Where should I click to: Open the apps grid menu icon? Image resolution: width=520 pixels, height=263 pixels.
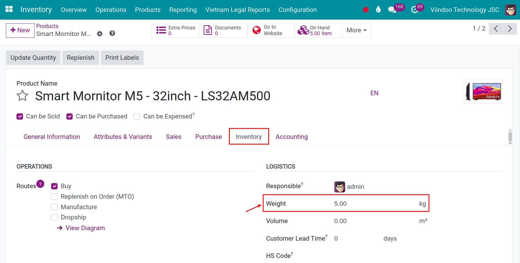(9, 9)
